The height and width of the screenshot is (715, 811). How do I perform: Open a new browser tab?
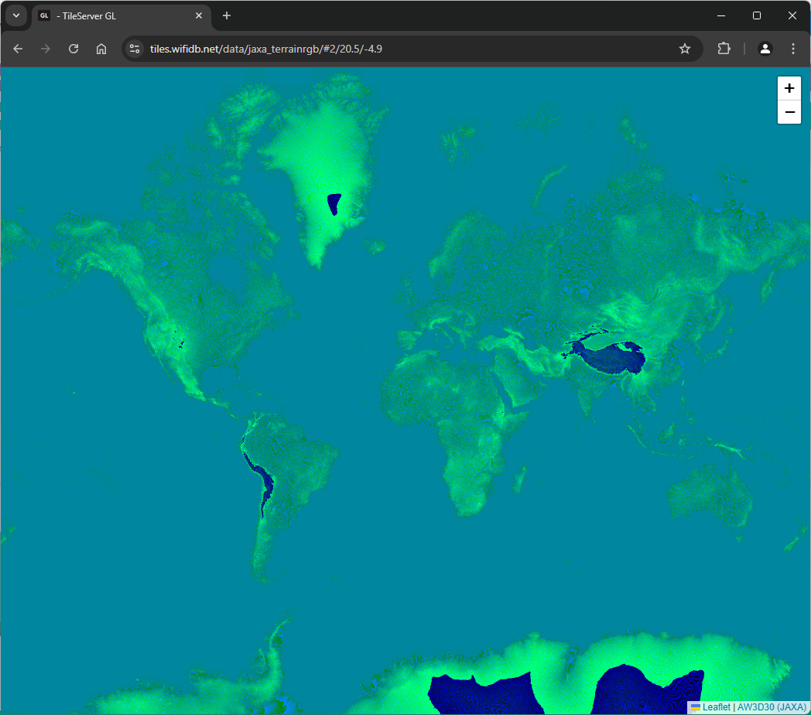[226, 15]
